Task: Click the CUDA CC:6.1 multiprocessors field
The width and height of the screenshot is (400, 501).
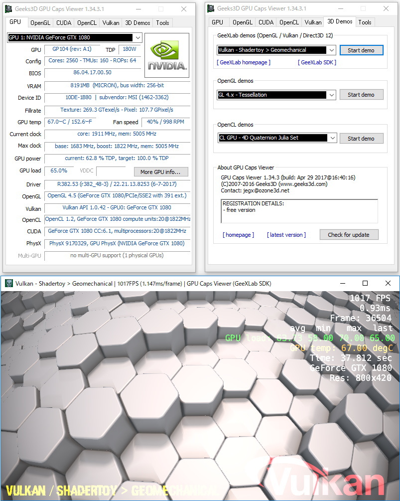Action: pos(117,231)
